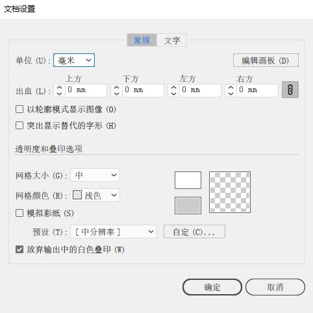Increase the 左方 bleed value with up arrow
313x313 pixels.
pos(173,88)
